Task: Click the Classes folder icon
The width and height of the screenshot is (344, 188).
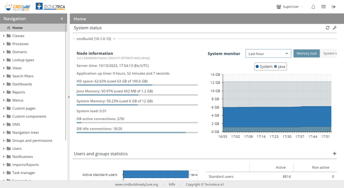Action: (9, 36)
